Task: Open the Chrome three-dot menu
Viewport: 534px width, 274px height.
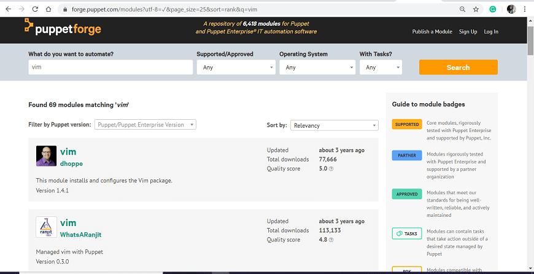Action: (x=525, y=9)
